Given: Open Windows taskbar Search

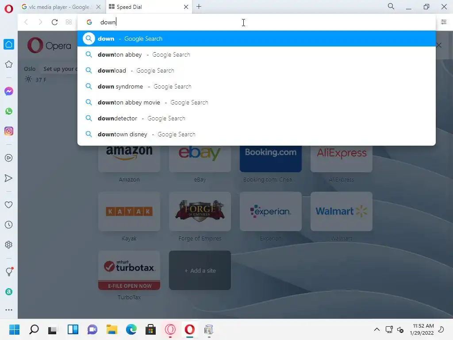Looking at the screenshot, I should tap(34, 329).
